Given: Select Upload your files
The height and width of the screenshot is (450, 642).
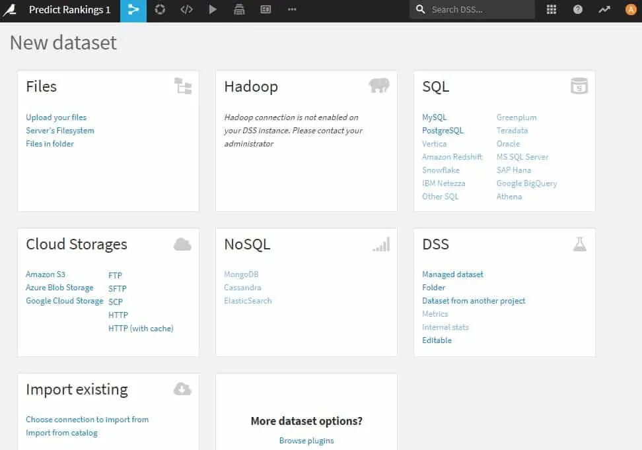Looking at the screenshot, I should coord(56,117).
